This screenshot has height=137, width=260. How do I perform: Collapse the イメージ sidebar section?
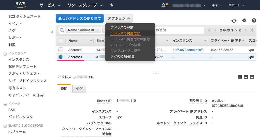click(5, 104)
